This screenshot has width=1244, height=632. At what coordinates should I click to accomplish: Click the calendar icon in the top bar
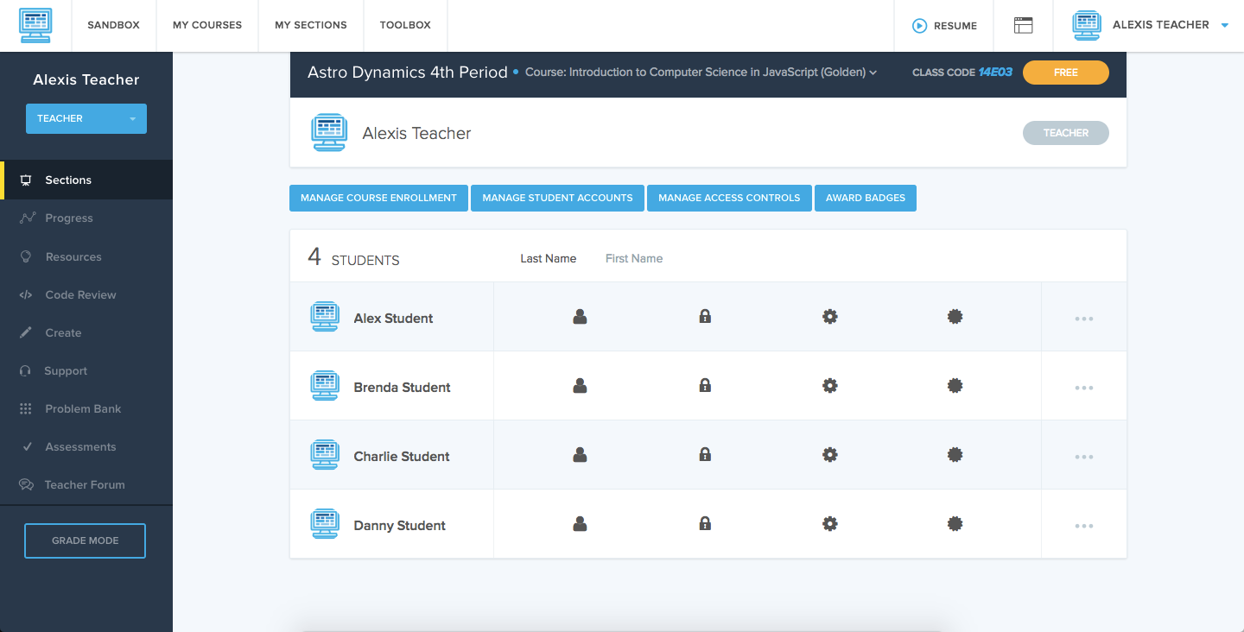point(1024,25)
